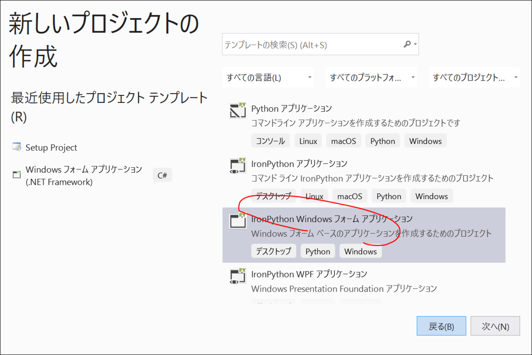
Task: Open Windows フォーム アプリケーション (.NET Framework) recent template
Action: pos(84,175)
